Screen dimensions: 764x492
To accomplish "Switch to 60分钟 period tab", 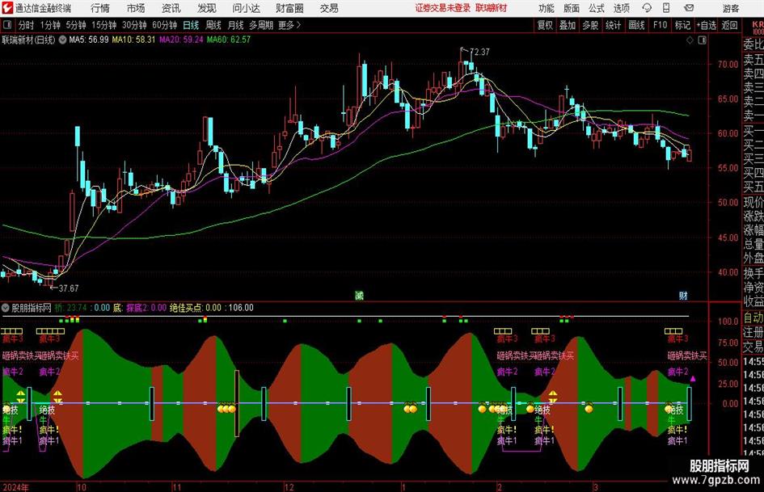I will (x=164, y=25).
